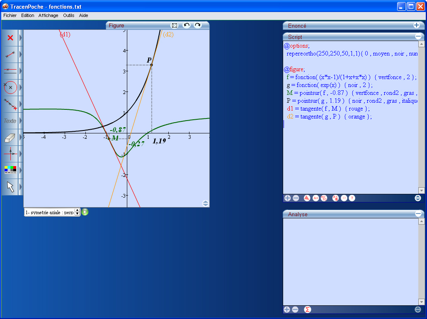Pick the eraser tool

coord(10,137)
